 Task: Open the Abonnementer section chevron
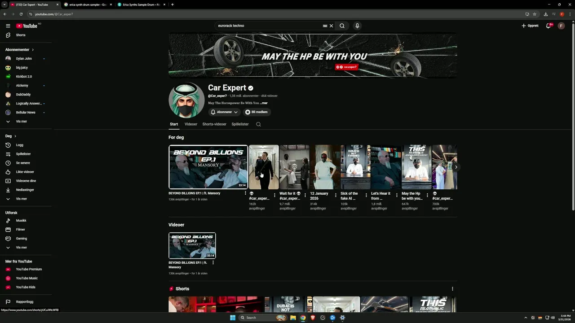coord(33,50)
